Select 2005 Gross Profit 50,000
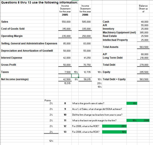The image size is (153, 145). click(65, 65)
